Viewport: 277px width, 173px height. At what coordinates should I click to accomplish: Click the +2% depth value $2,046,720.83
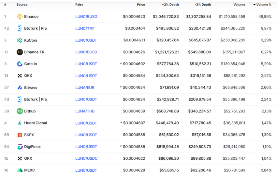[166, 17]
